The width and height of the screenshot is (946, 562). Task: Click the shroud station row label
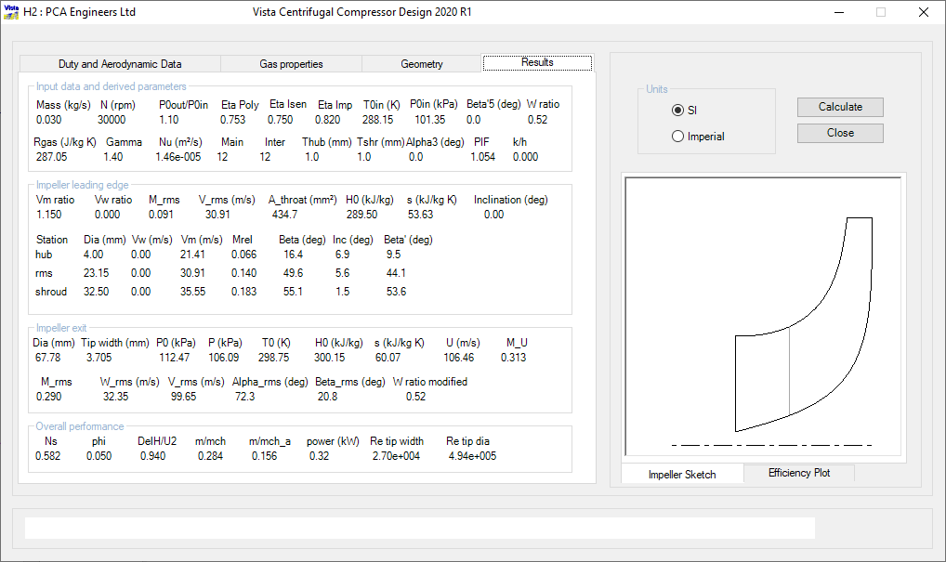51,292
